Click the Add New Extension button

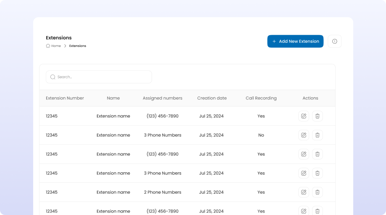pos(295,41)
